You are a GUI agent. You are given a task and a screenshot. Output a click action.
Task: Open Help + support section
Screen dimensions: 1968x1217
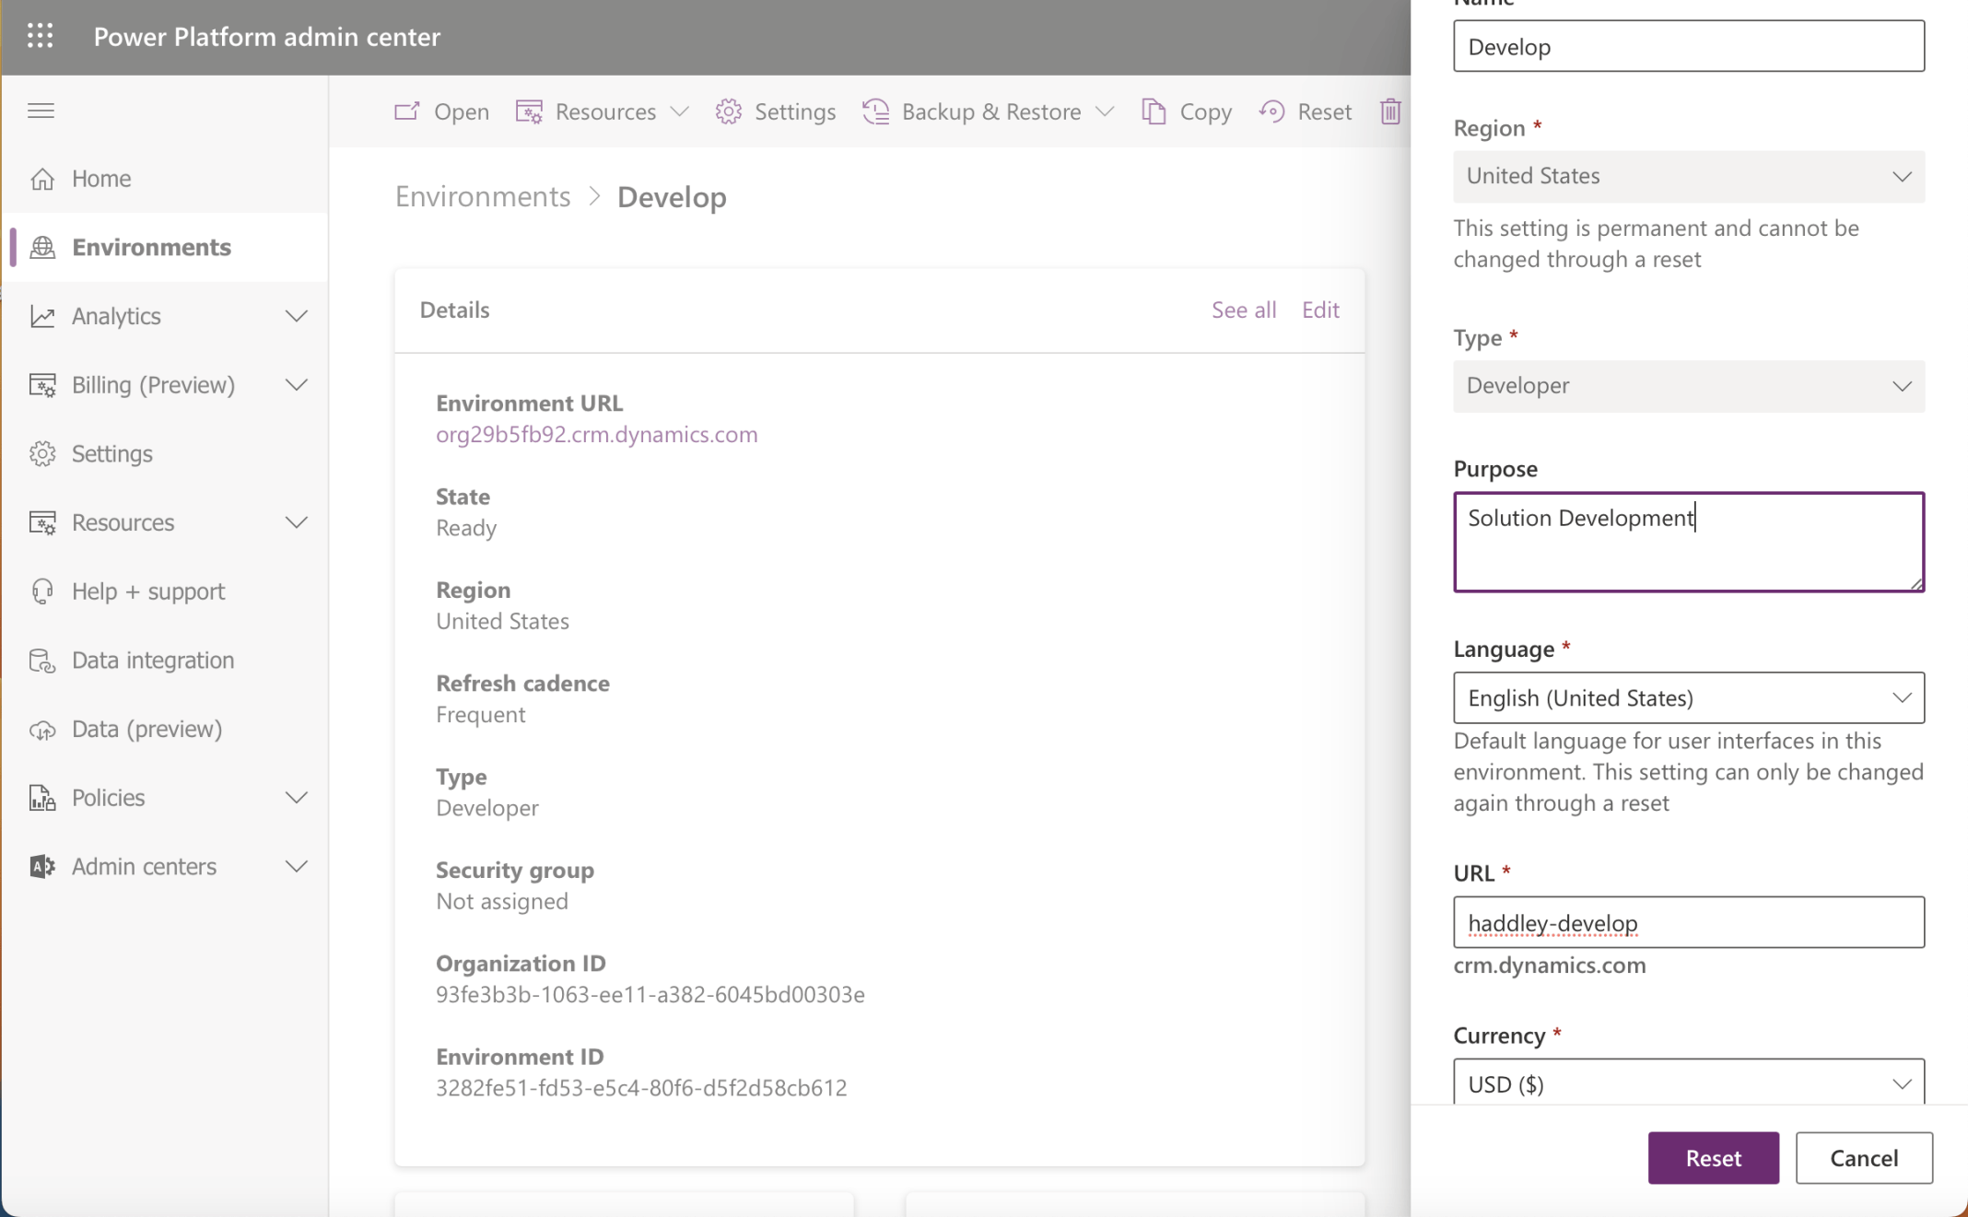[147, 591]
